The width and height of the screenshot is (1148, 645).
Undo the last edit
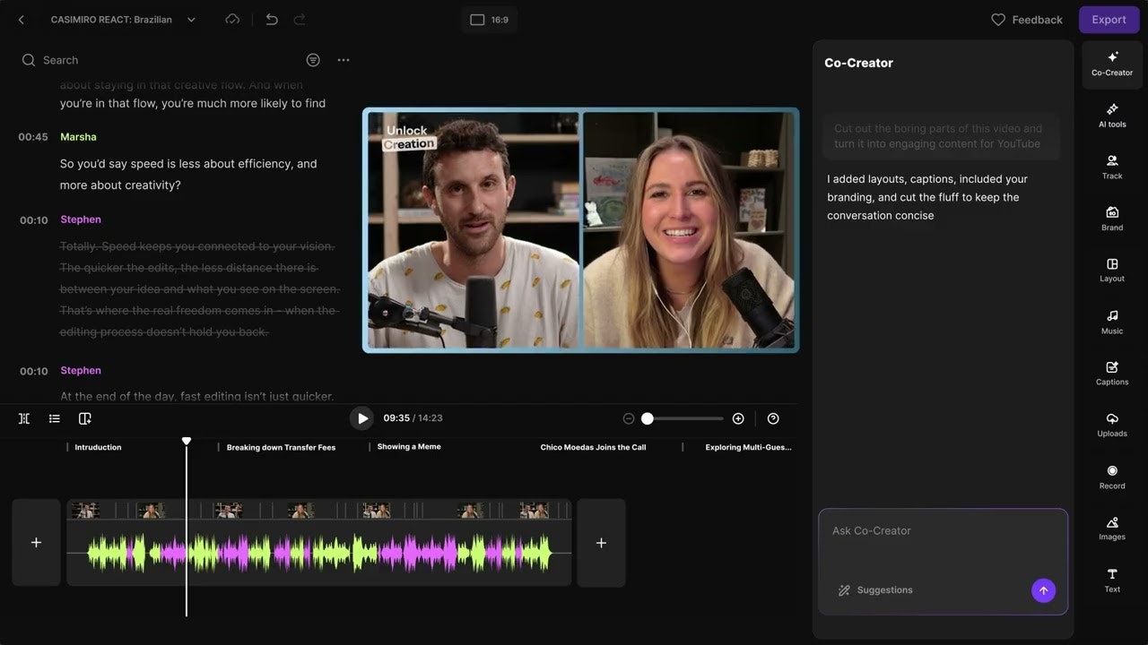coord(272,19)
